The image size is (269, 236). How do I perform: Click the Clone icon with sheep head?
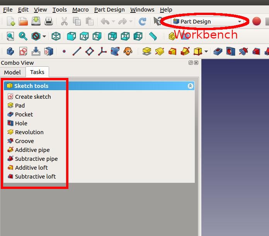point(128,51)
